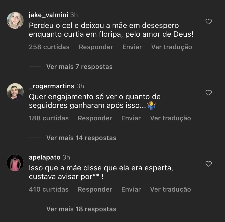Reply to jake_valmini's comment via Responder
The image size is (225, 222).
[x=96, y=47]
